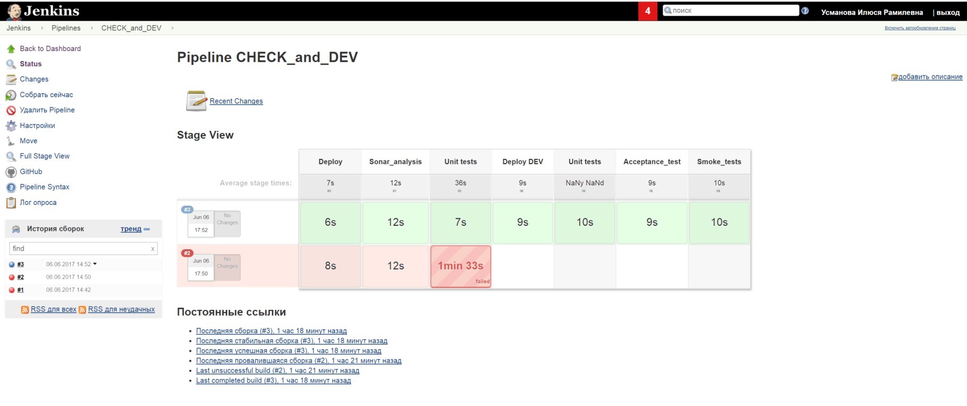
Task: Click the failed Unit tests 1min 33s cell
Action: coord(461,266)
